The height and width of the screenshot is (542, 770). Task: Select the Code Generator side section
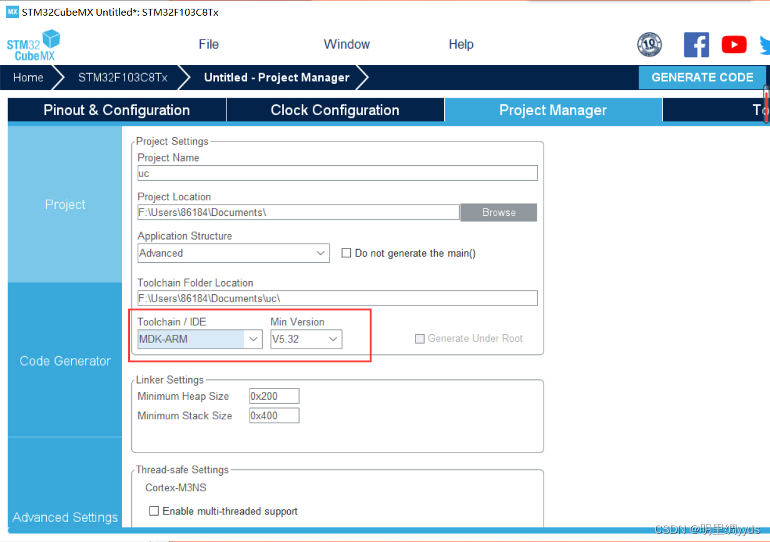pyautogui.click(x=65, y=360)
